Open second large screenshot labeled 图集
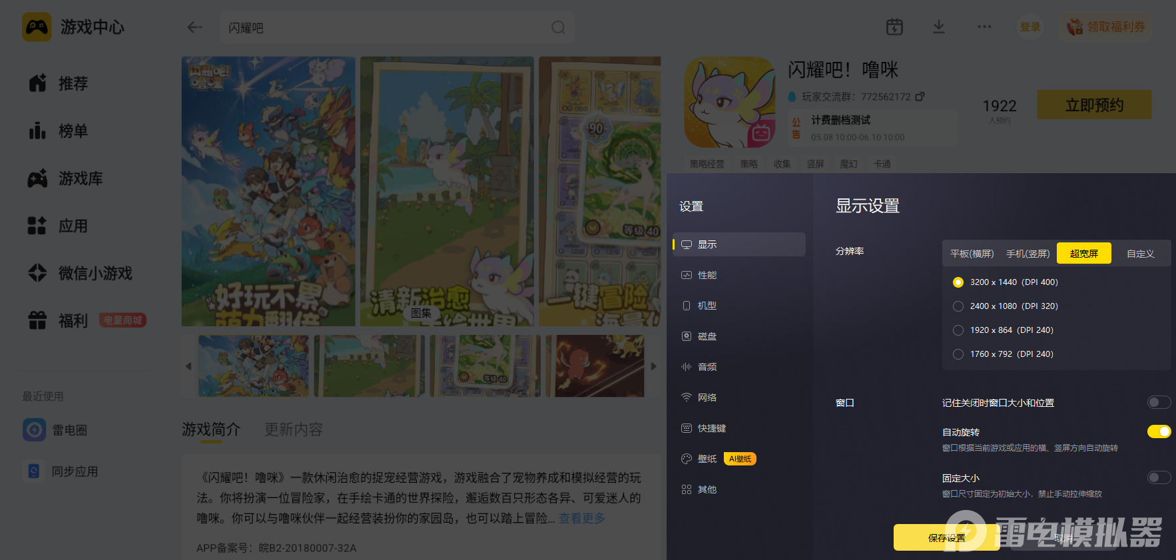Viewport: 1176px width, 560px height. [447, 191]
